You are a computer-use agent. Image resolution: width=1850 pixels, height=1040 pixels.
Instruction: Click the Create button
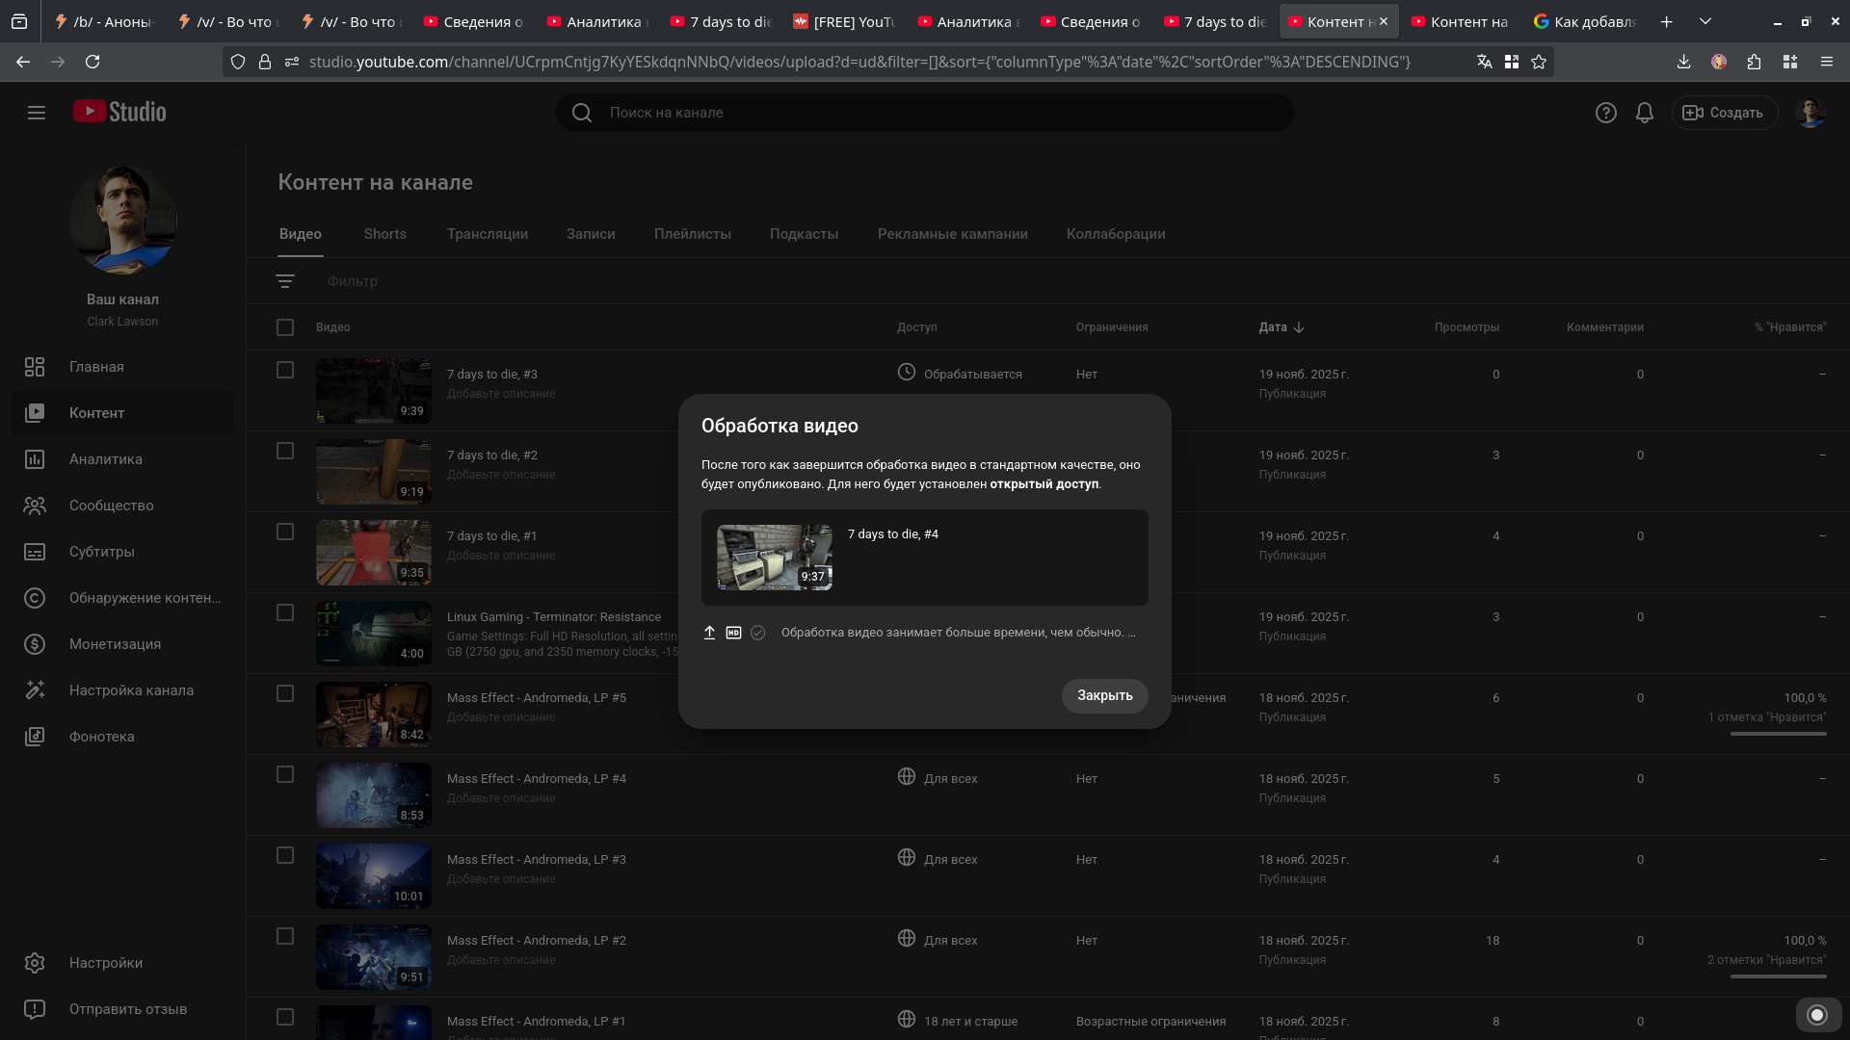click(x=1724, y=113)
